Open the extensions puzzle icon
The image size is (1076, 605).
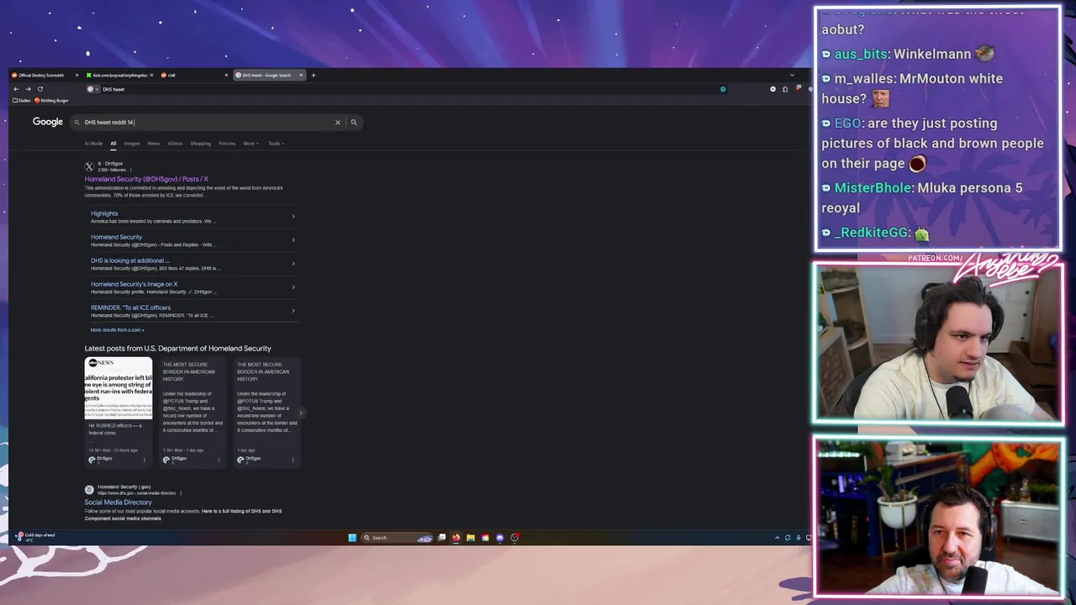pos(785,89)
